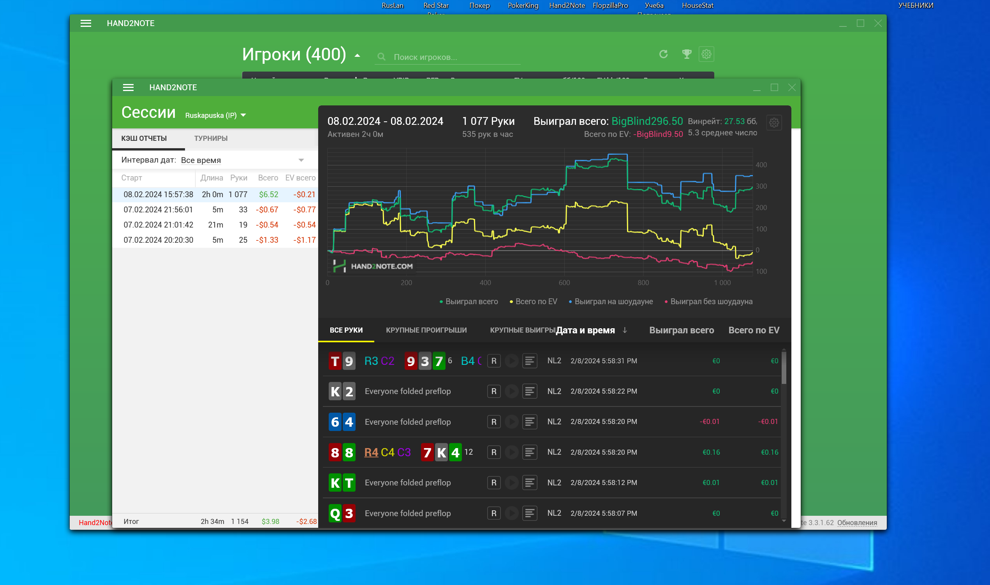This screenshot has height=585, width=990.
Task: Toggle 'Выиграл без шоудауна' legend series
Action: click(708, 301)
